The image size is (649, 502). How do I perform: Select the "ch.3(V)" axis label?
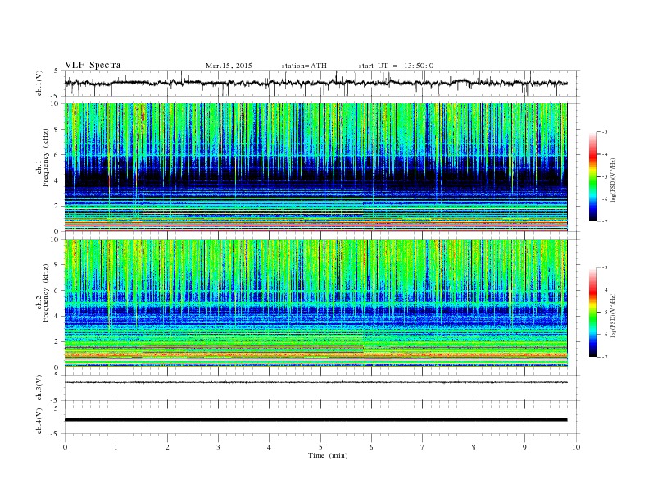coord(39,388)
